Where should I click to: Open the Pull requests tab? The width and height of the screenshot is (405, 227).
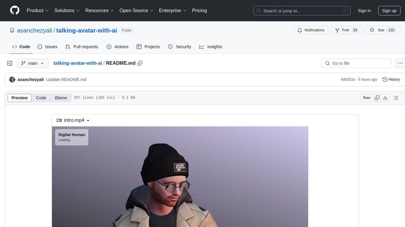pos(82,47)
